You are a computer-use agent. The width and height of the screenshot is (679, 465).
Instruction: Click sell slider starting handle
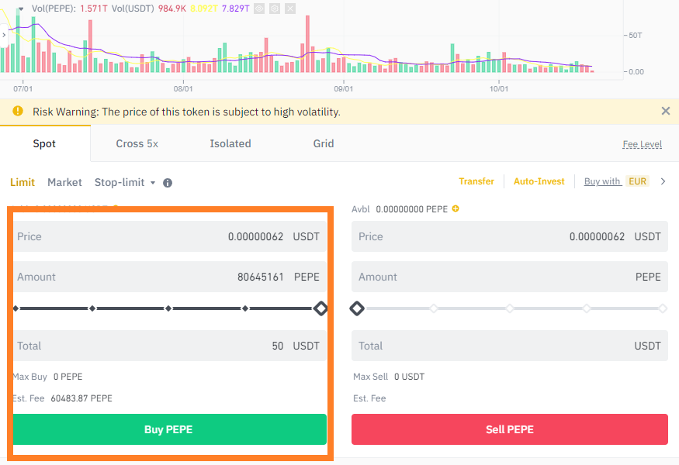pos(357,308)
